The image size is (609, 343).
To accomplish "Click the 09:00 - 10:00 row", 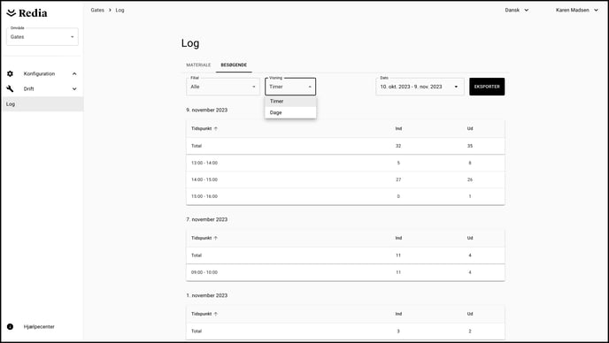I will tap(345, 272).
